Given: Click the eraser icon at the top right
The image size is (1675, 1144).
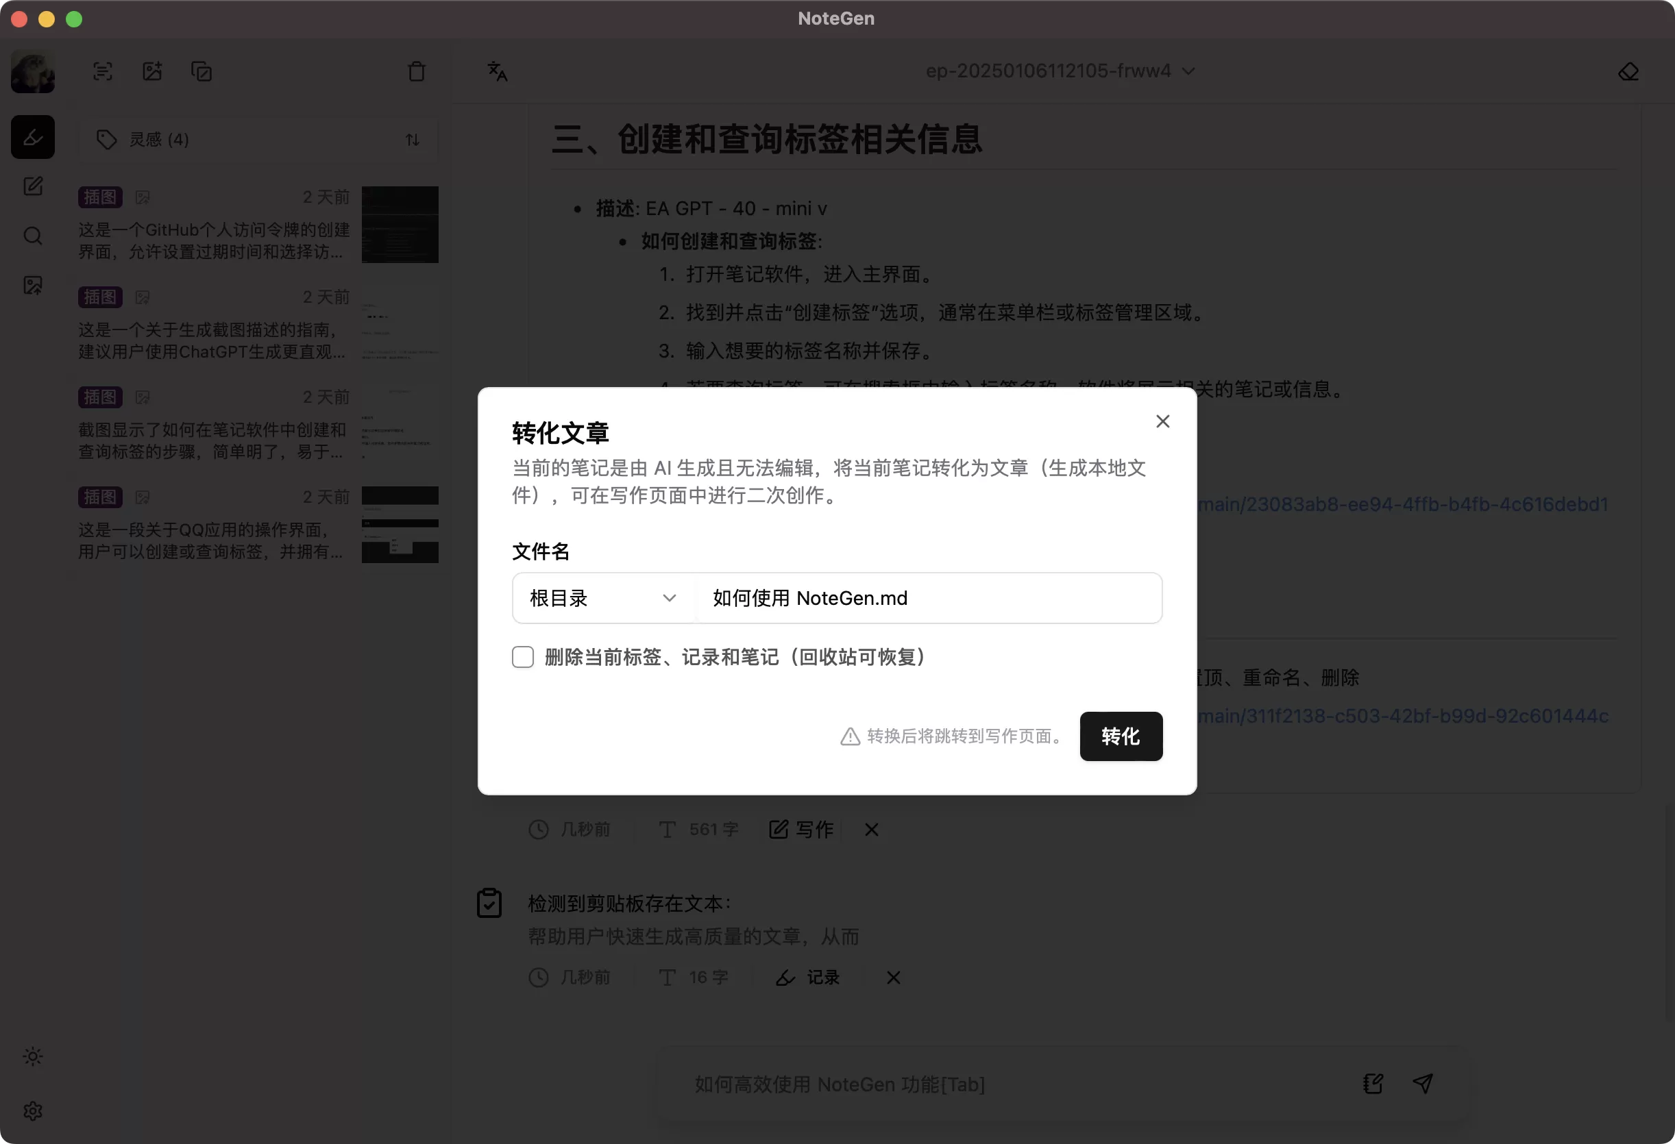Looking at the screenshot, I should coord(1630,71).
